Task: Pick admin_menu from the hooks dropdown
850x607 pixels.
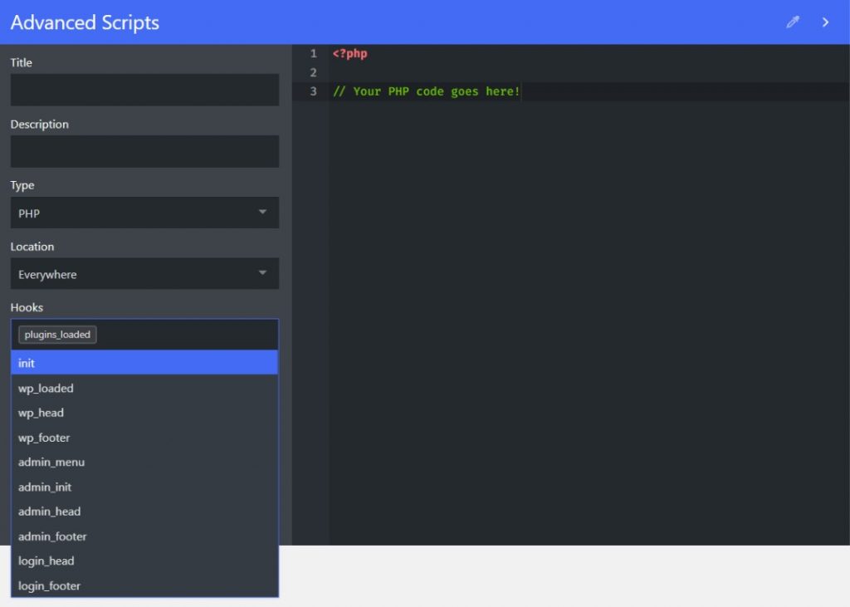Action: [144, 463]
